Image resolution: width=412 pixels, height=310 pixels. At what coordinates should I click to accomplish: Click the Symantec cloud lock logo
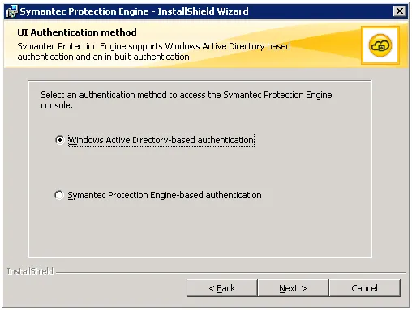[x=380, y=45]
